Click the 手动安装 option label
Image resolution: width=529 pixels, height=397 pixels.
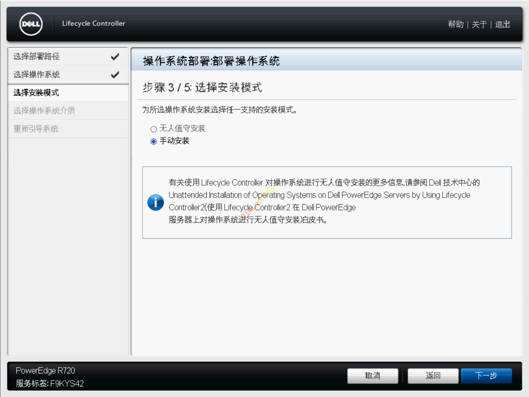(x=174, y=141)
